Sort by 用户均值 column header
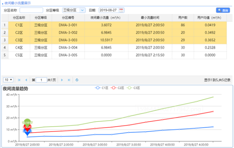 (210, 18)
